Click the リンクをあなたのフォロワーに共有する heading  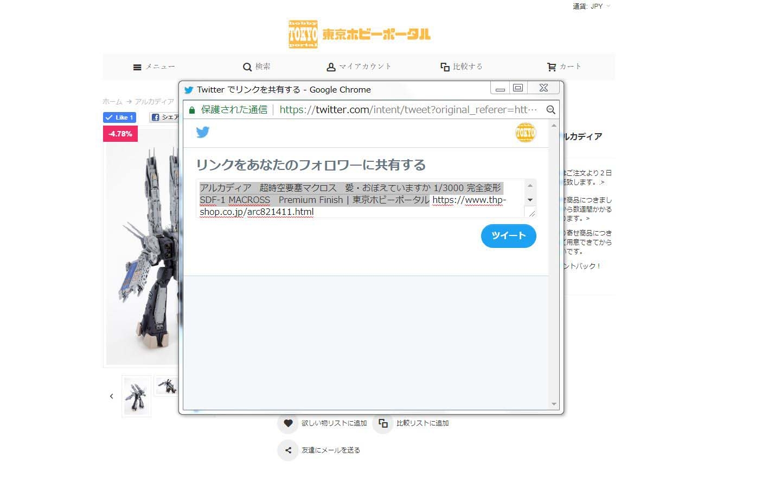[311, 165]
